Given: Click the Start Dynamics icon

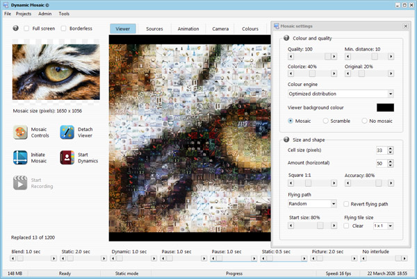Looking at the screenshot, I should (x=67, y=158).
